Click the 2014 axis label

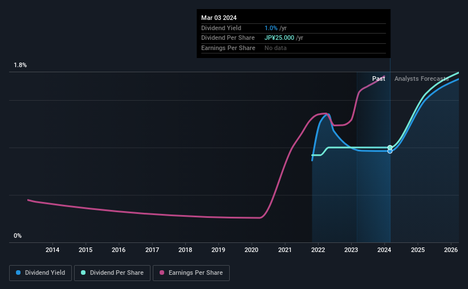[x=52, y=250]
